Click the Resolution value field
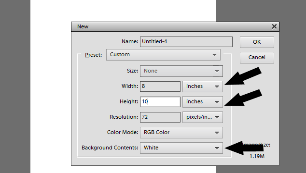Viewport: 306px width, 173px height. [x=160, y=117]
